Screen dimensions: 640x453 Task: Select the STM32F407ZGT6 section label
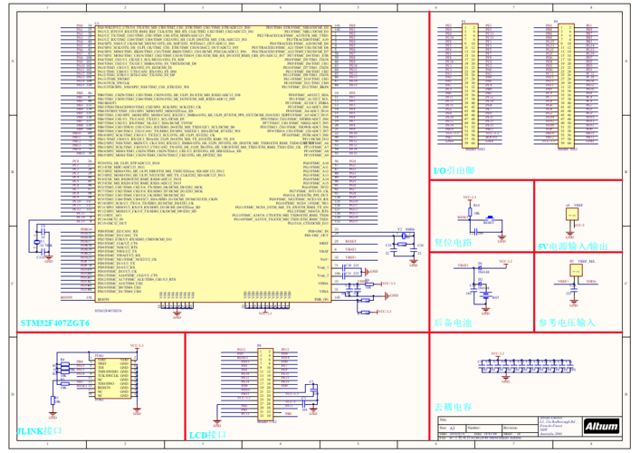point(54,323)
